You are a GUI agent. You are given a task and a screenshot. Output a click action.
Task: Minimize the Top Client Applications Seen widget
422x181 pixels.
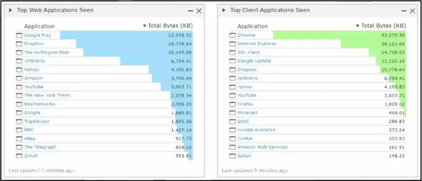tap(404, 11)
